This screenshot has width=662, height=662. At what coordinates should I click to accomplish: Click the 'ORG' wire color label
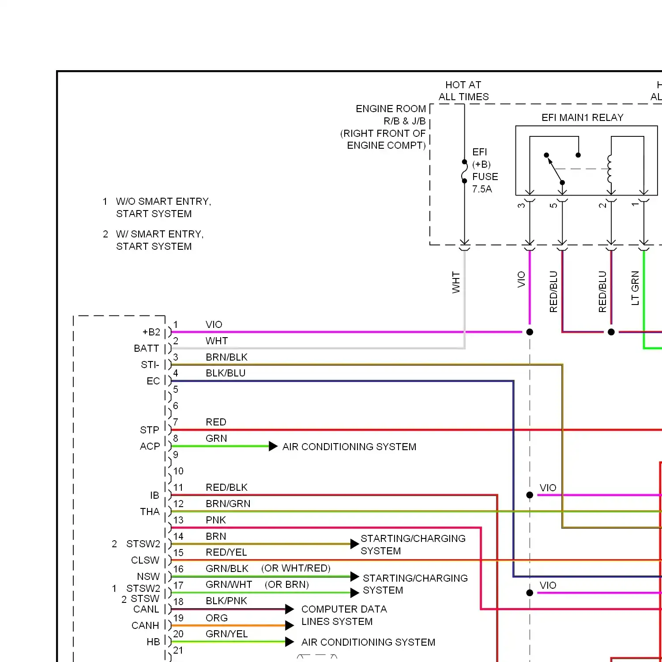216,618
